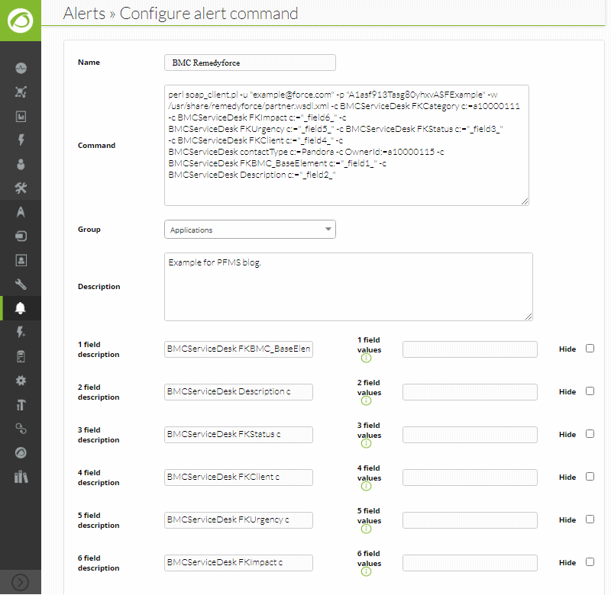Screen dimensions: 611x595
Task: Click the 2 field values input box
Action: pyautogui.click(x=470, y=392)
